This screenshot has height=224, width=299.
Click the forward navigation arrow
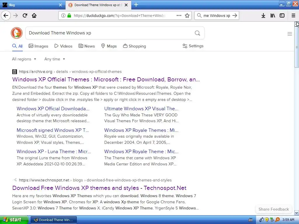(x=15, y=15)
